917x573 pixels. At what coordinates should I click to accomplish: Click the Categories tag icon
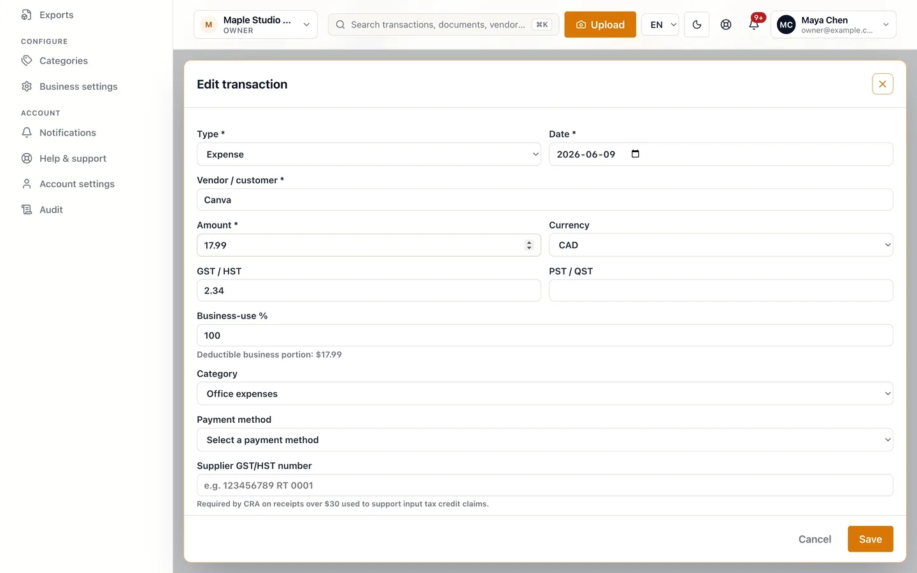[x=27, y=60]
